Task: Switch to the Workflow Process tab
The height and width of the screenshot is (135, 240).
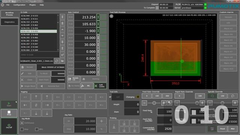Action: point(9,14)
